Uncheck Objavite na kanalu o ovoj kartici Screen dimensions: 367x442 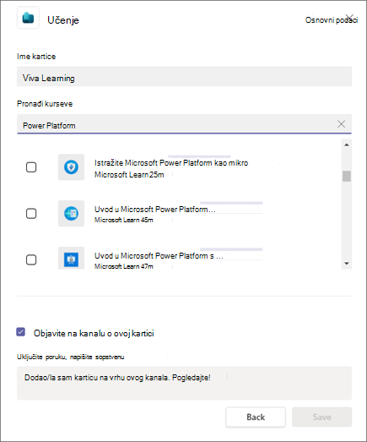[21, 332]
